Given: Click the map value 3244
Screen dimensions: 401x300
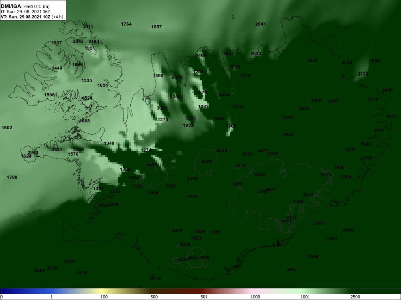Looking at the screenshot, I should (x=312, y=60).
